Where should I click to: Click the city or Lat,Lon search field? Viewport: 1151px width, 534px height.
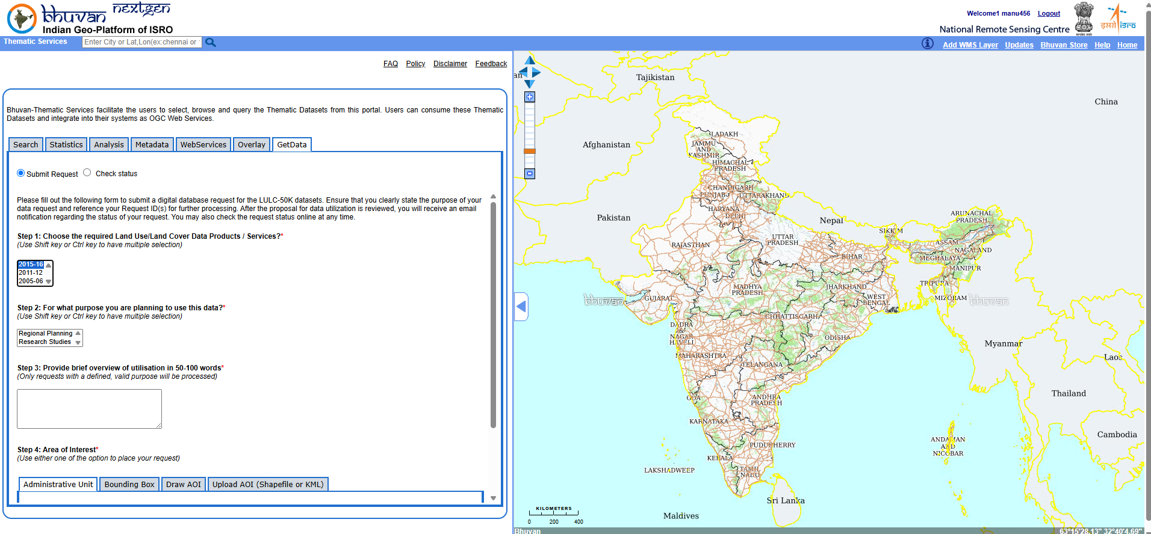[x=142, y=42]
